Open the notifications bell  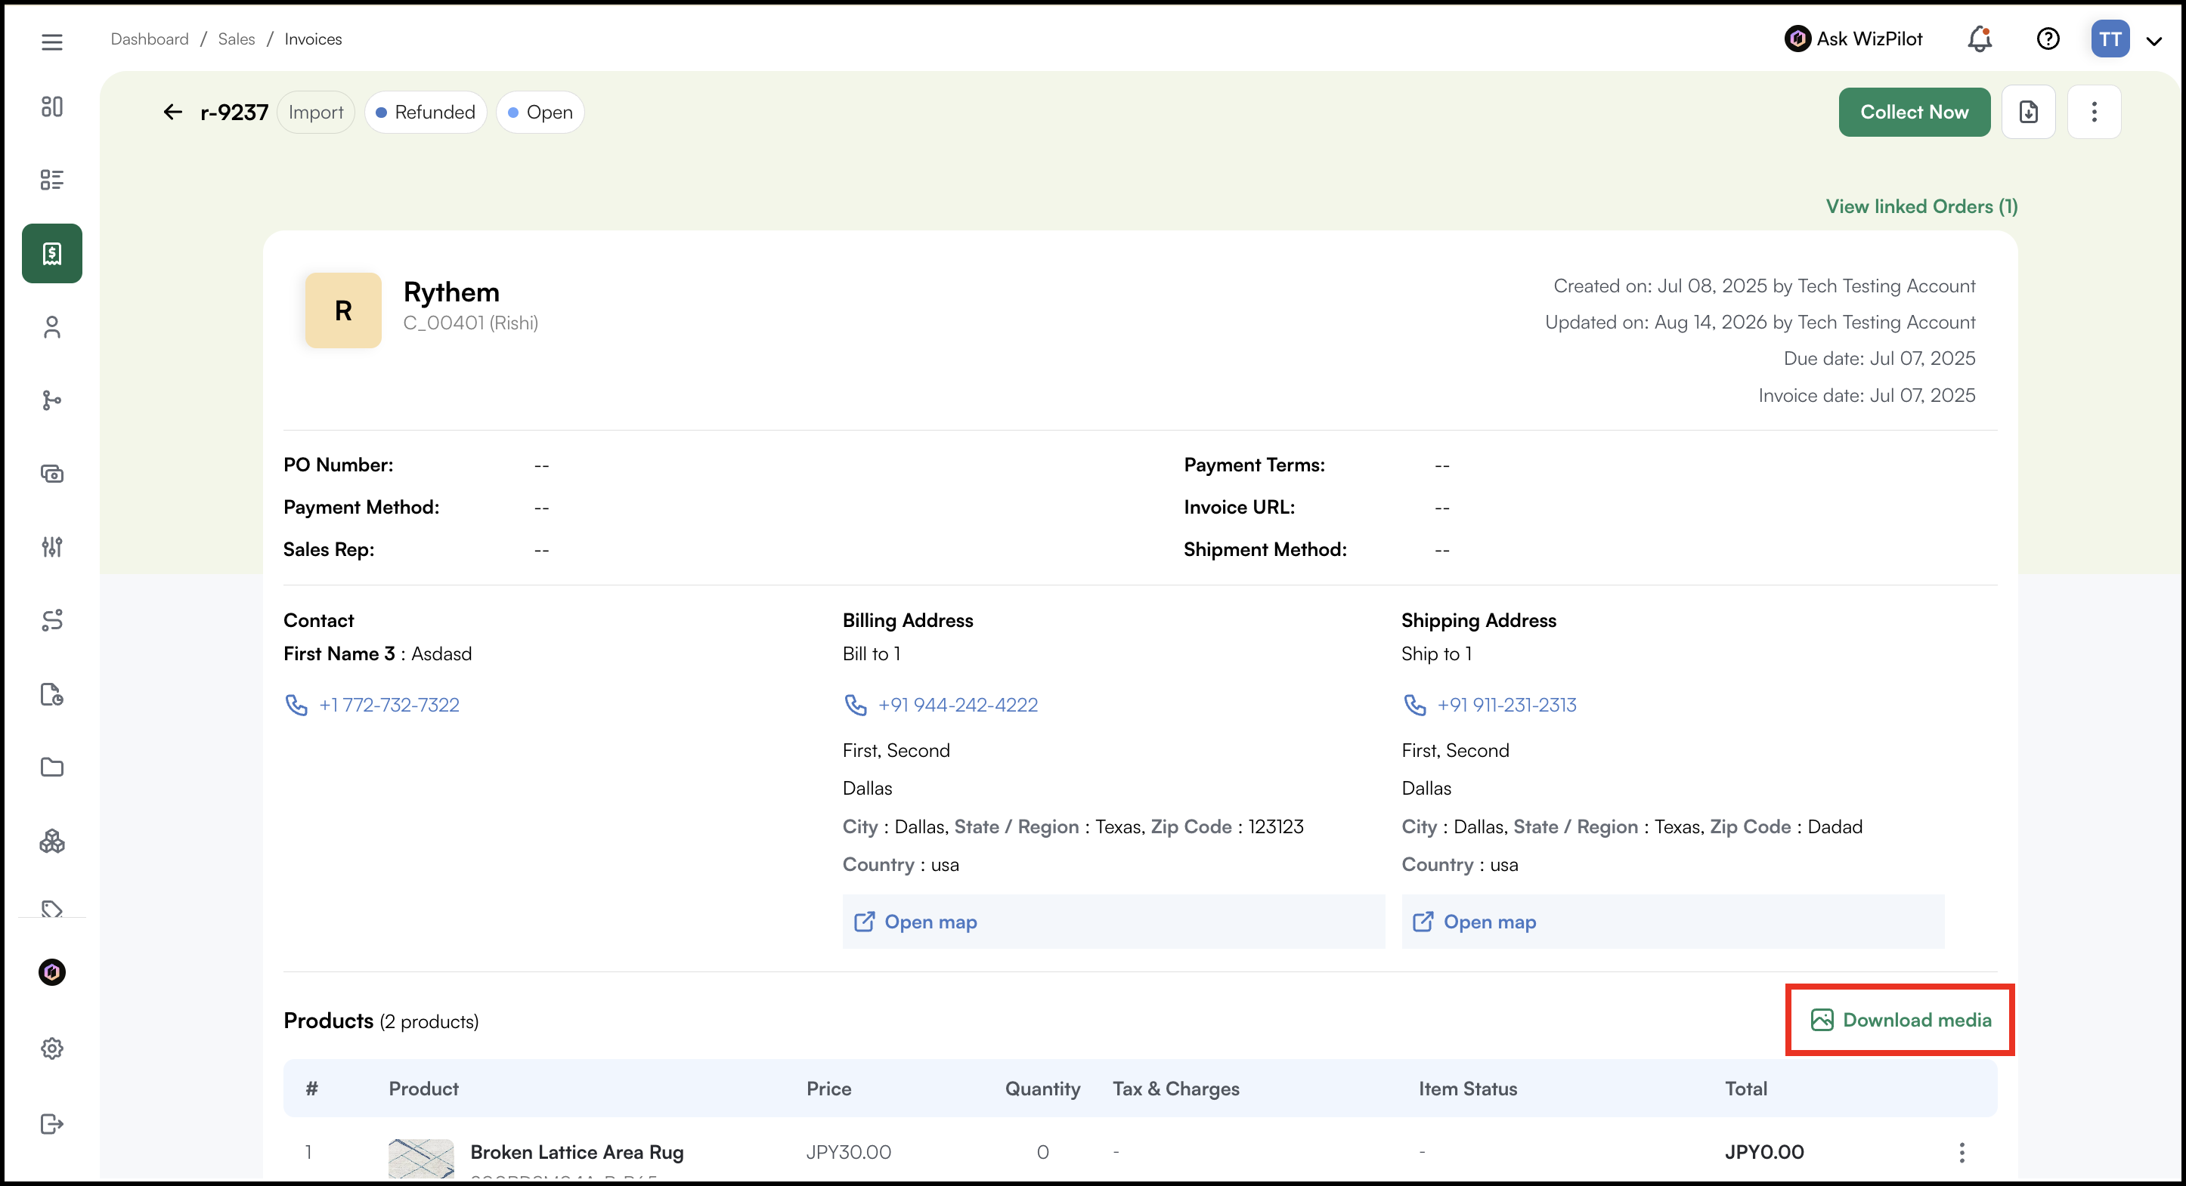pyautogui.click(x=1980, y=39)
